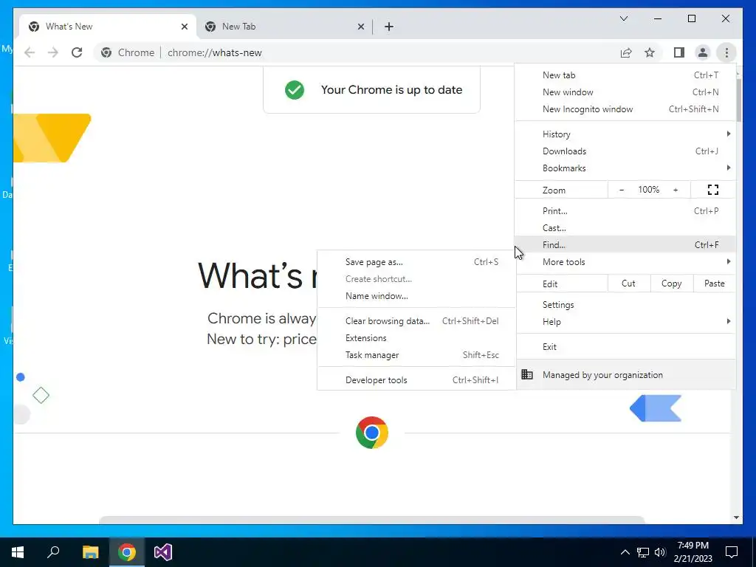Expand the History submenu

tap(625, 134)
